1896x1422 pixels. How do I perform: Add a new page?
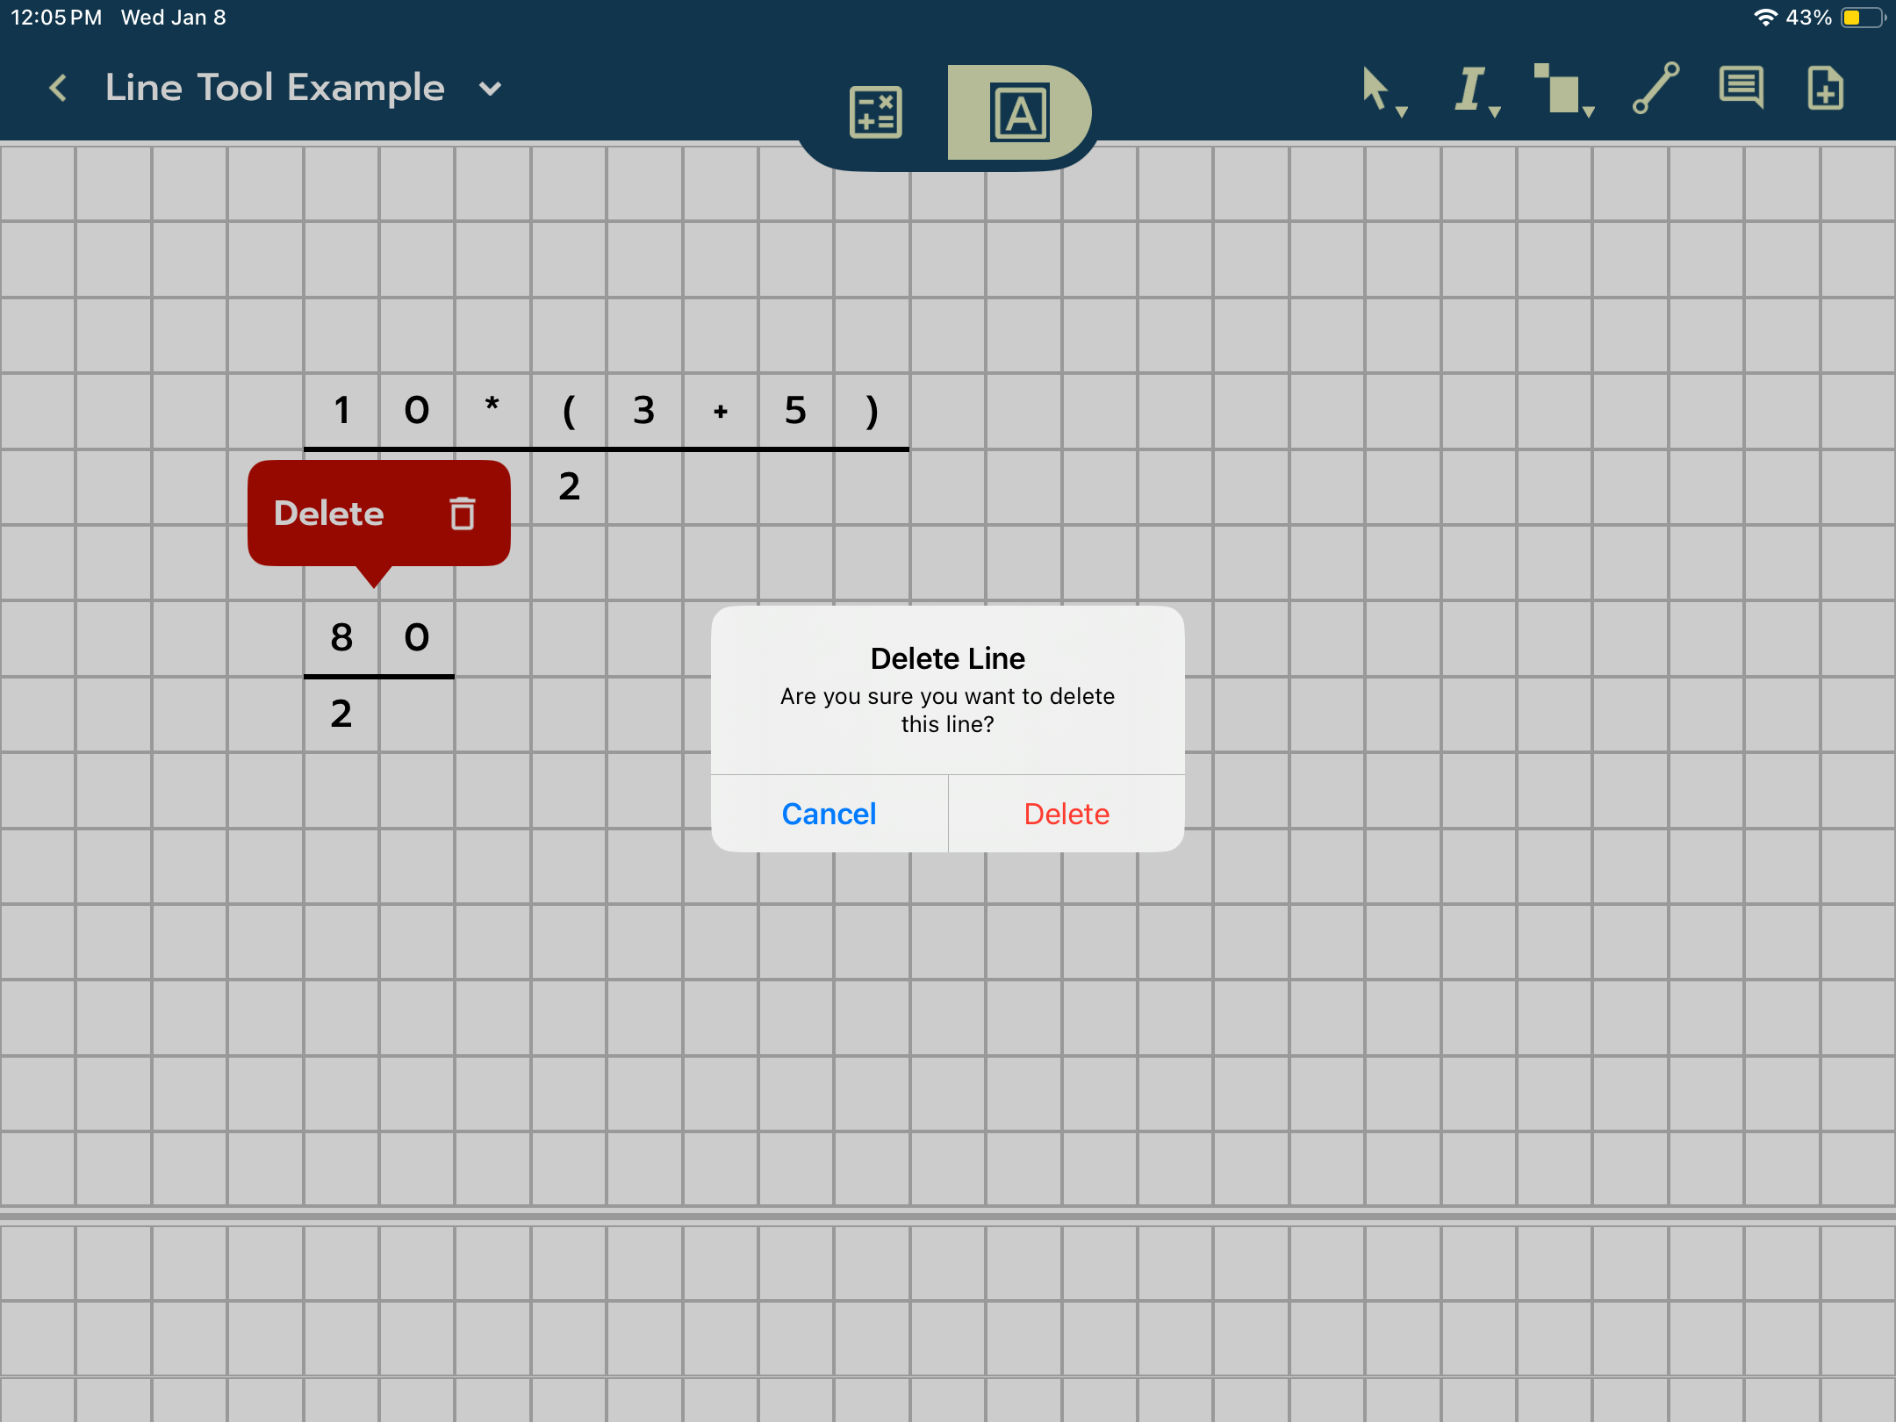point(1825,88)
